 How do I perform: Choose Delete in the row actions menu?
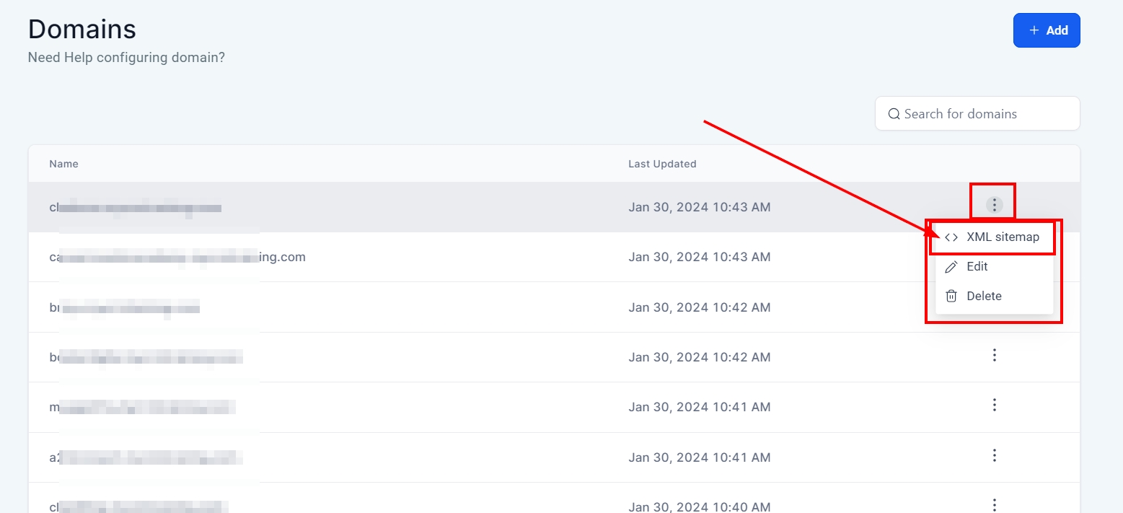point(984,296)
